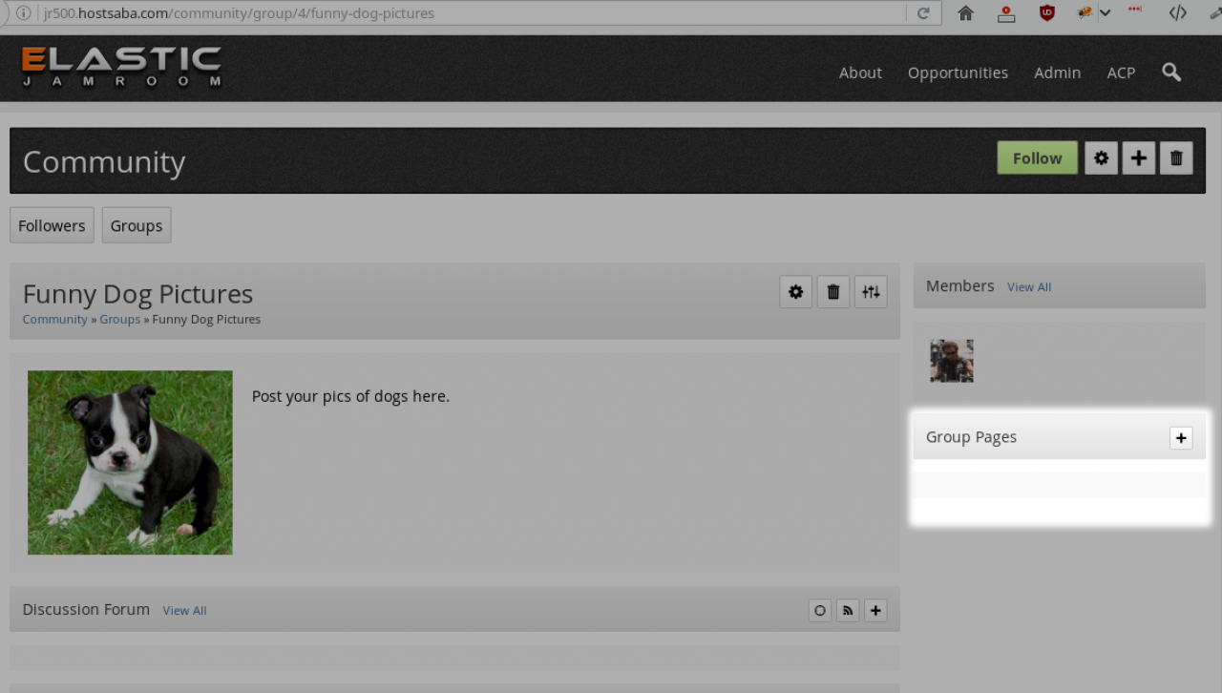The width and height of the screenshot is (1222, 693).
Task: Click the plus icon in Community header
Action: [x=1138, y=158]
